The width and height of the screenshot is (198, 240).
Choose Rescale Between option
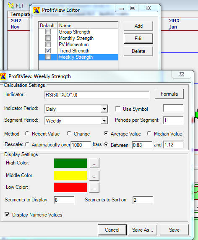[x=106, y=144]
